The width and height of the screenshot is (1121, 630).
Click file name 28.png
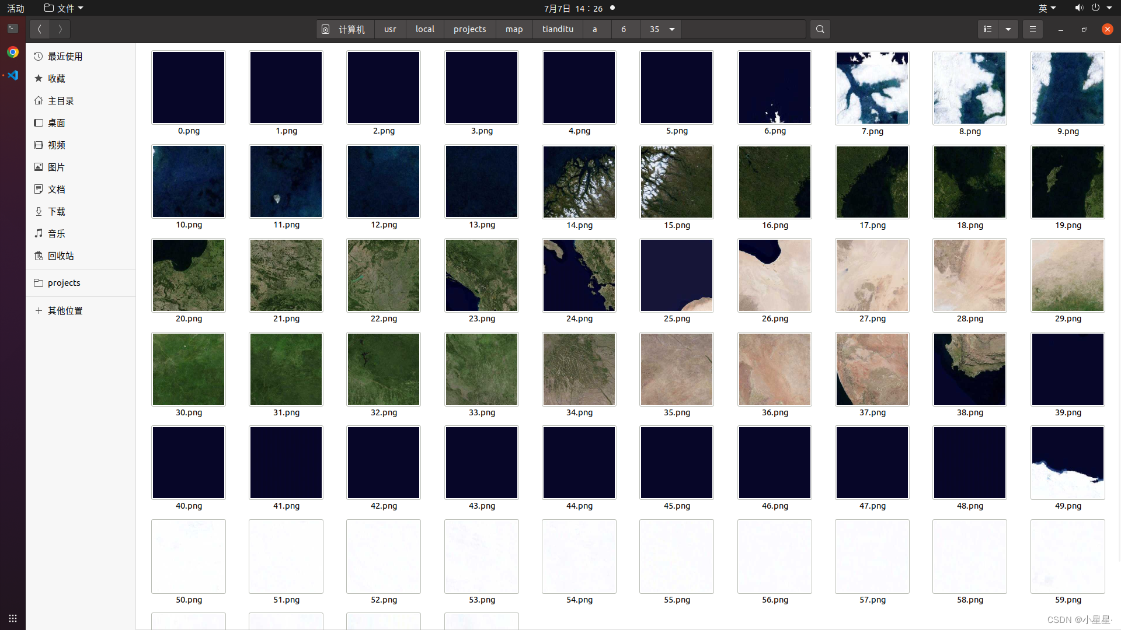[970, 318]
